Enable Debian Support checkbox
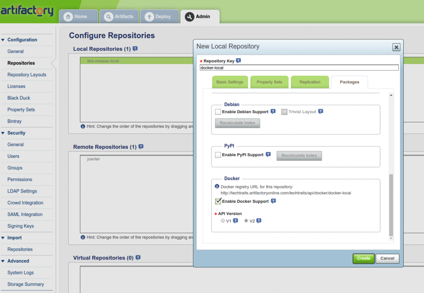This screenshot has width=424, height=293. pos(218,112)
